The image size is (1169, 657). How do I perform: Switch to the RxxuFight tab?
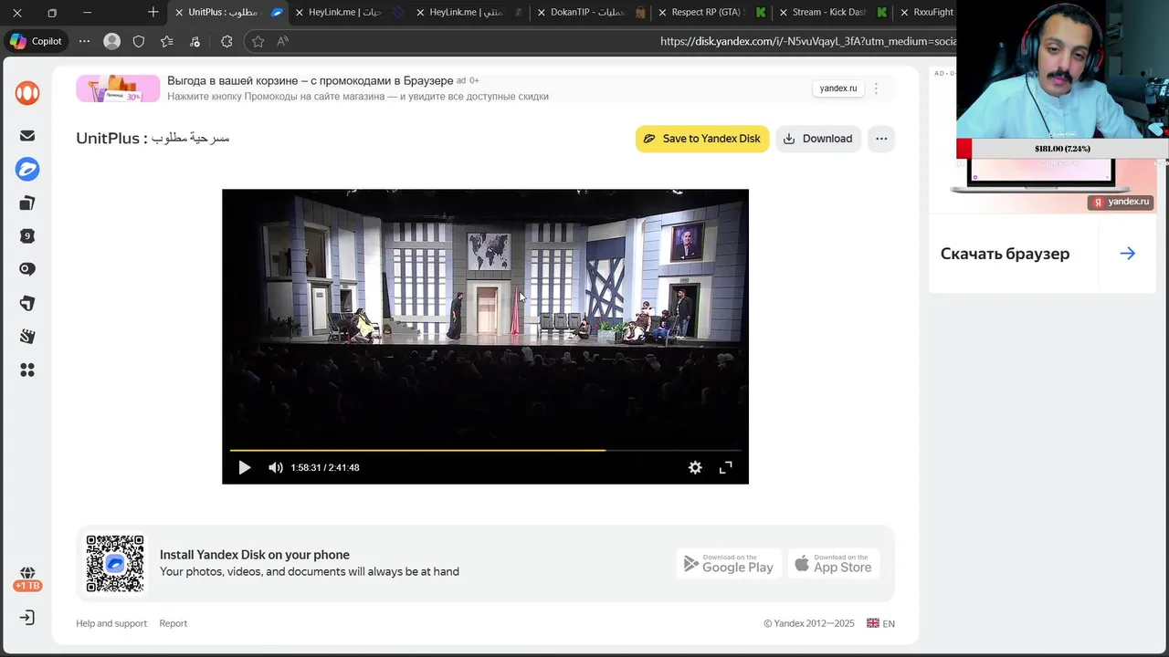[924, 13]
